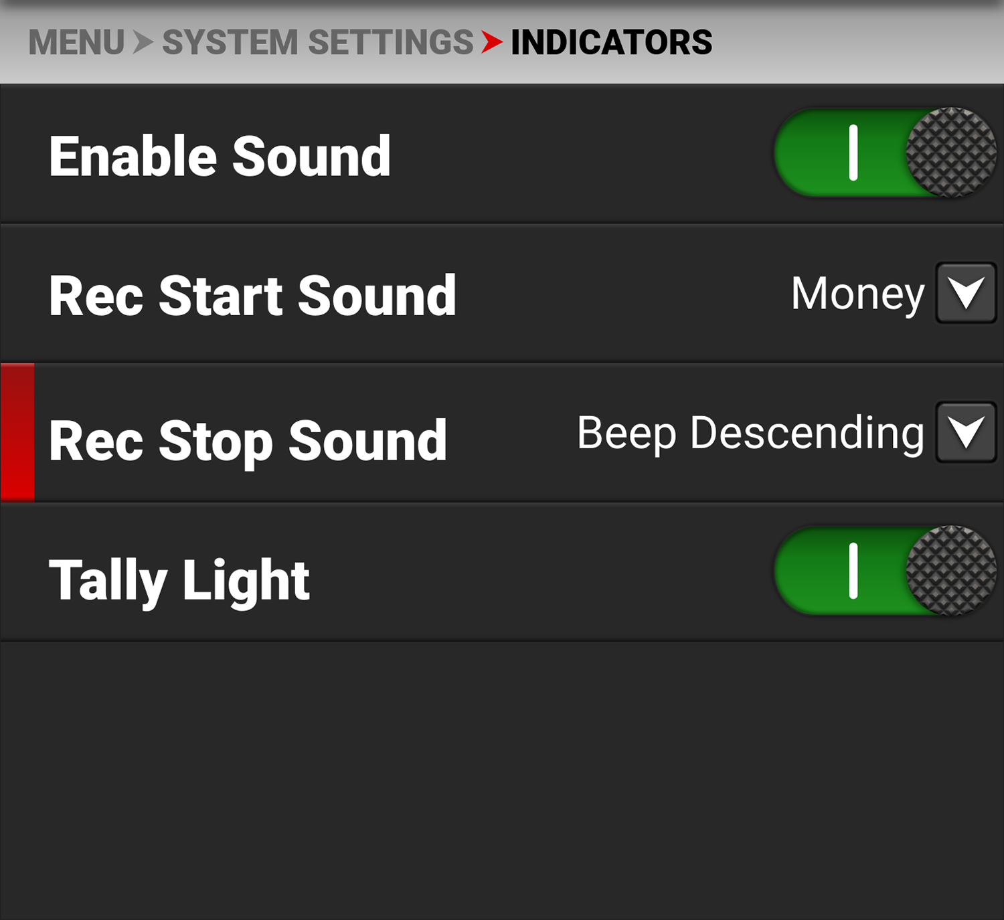Click the Rec Stop Sound label

tap(248, 441)
